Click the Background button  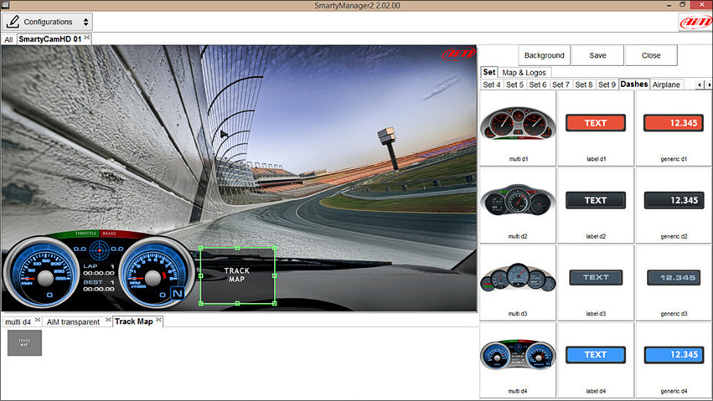point(544,55)
